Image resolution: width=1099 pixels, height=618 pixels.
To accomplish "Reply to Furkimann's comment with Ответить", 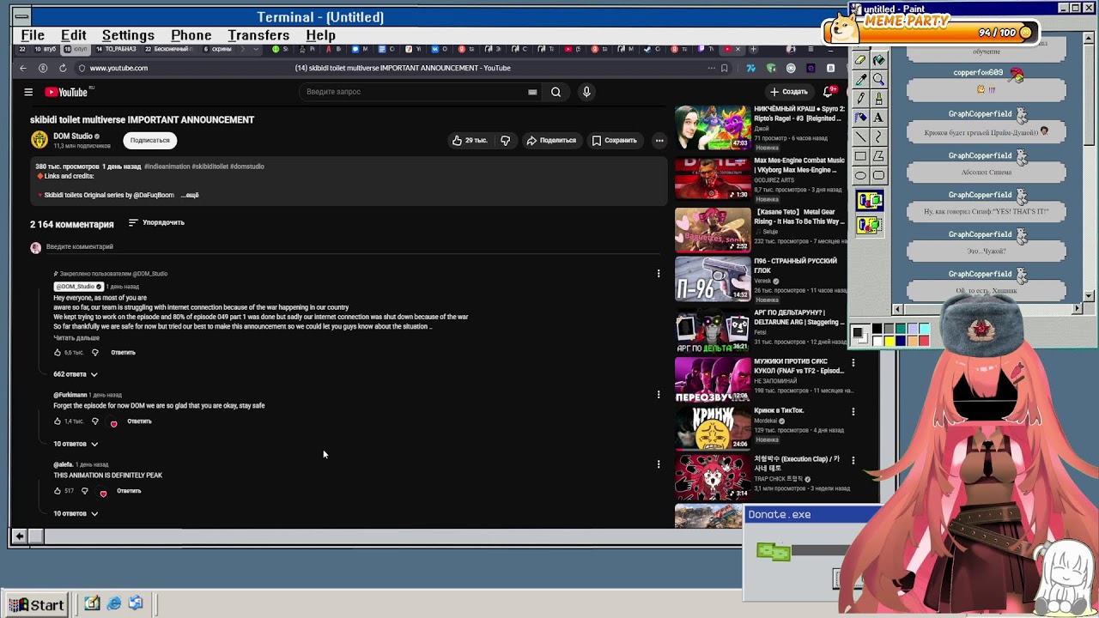I will (139, 421).
